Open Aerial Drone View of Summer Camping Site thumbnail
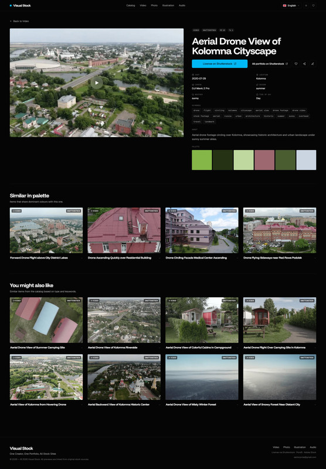The height and width of the screenshot is (469, 326). 46,320
